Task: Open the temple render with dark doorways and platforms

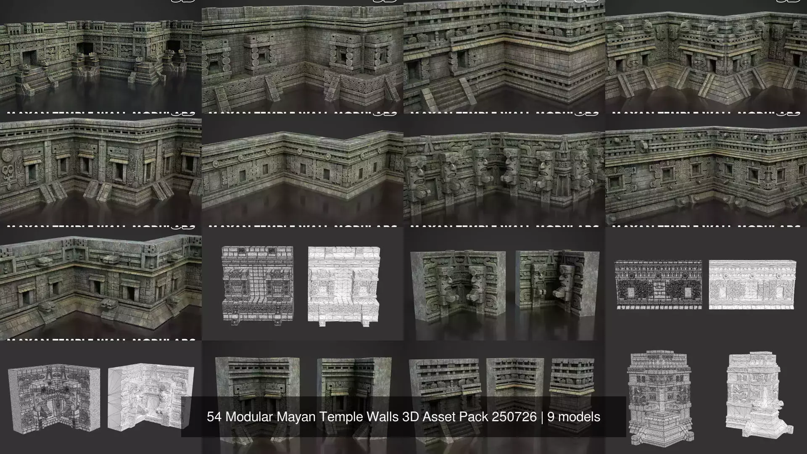Action: [x=101, y=57]
